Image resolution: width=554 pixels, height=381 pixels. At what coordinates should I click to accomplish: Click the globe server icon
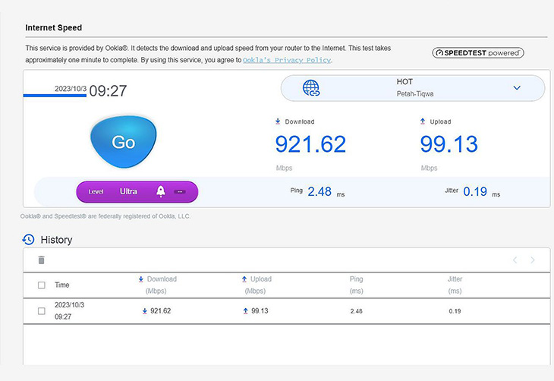pyautogui.click(x=311, y=88)
